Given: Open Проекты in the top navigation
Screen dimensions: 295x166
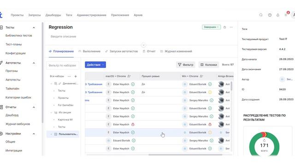Looking at the screenshot, I should [17, 15].
